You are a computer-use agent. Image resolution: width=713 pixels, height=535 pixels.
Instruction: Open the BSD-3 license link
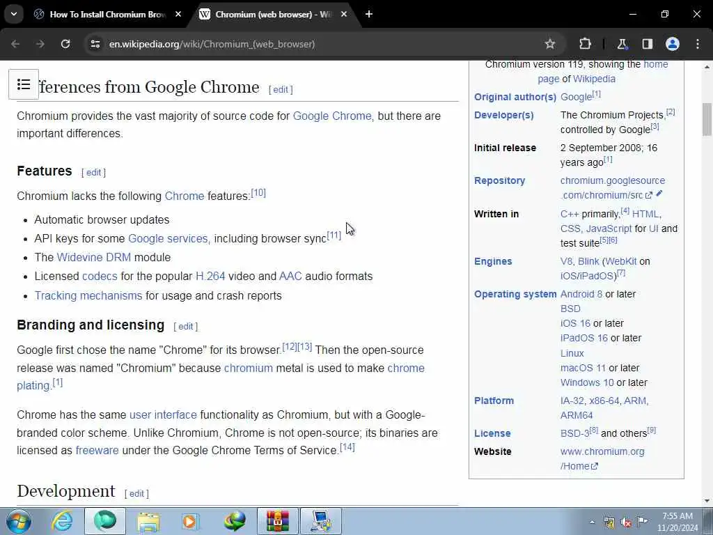click(574, 433)
